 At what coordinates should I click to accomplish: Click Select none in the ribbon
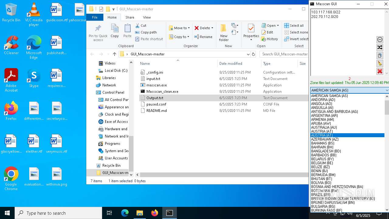[296, 32]
